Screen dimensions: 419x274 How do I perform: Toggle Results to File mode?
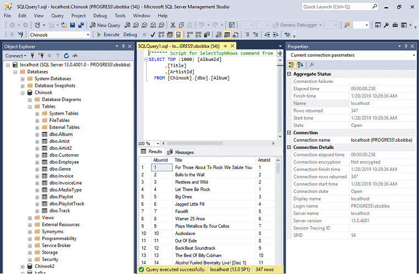click(236, 35)
